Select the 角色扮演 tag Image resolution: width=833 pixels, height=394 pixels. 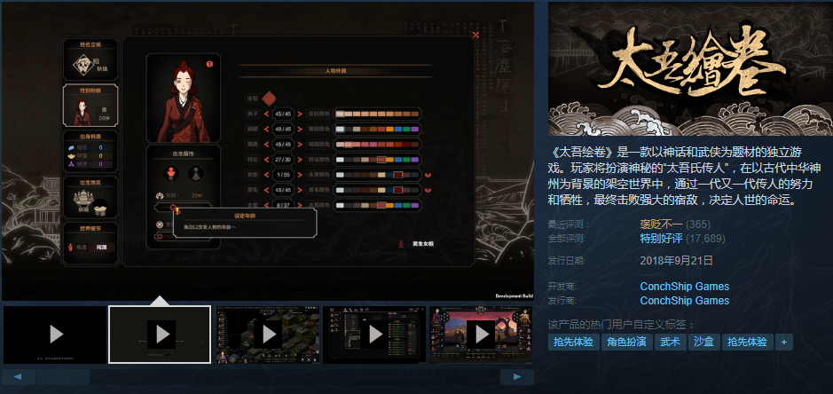click(626, 342)
